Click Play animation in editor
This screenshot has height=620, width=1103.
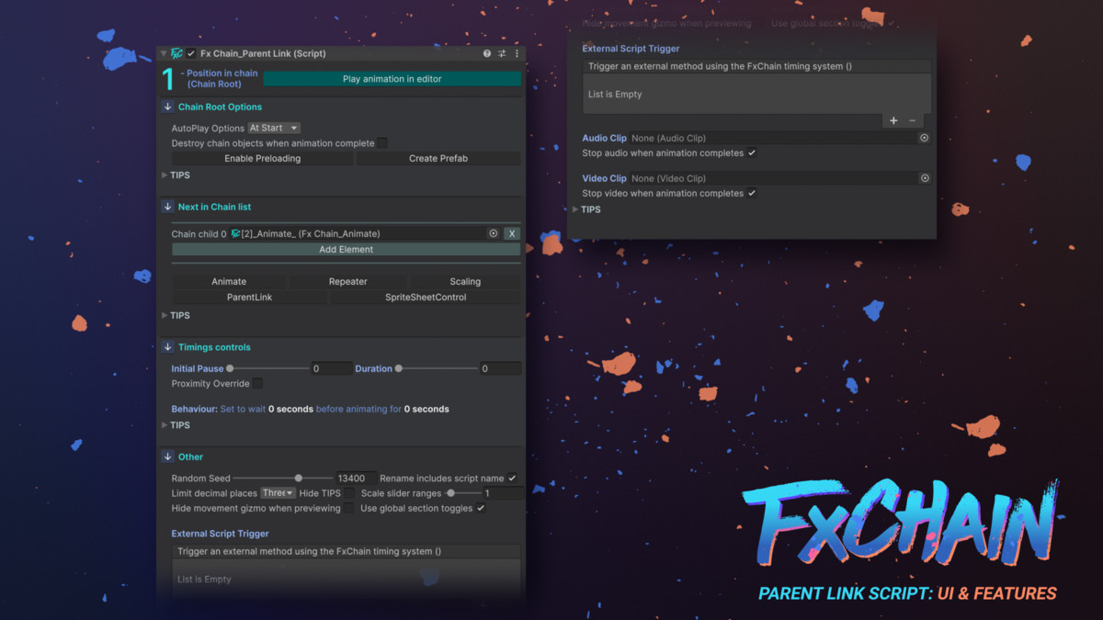click(x=392, y=79)
